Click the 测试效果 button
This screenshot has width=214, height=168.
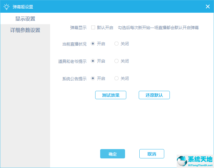coord(111,95)
